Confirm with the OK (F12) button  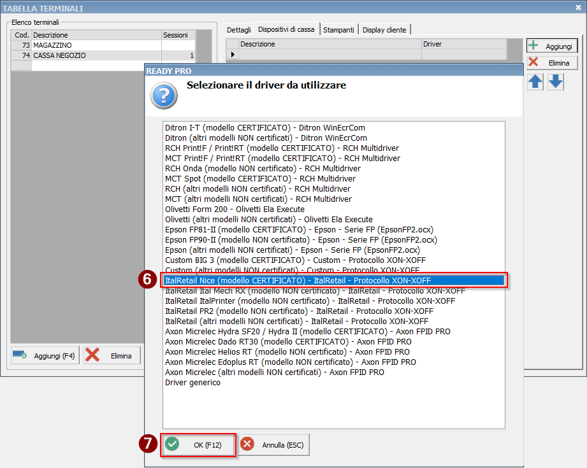[199, 445]
